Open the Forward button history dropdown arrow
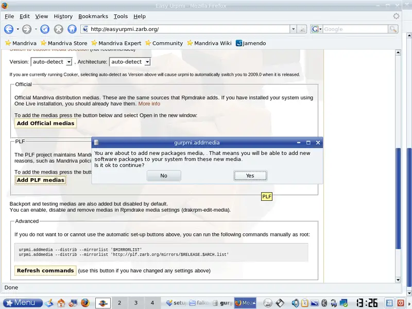Viewport: 412px width, 309px height. pos(36,29)
